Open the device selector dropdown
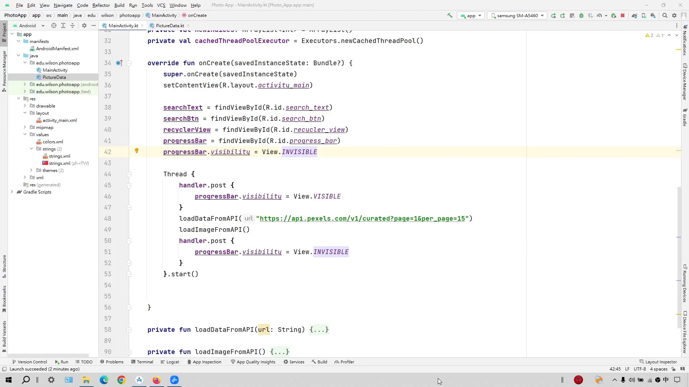The width and height of the screenshot is (689, 387). (517, 15)
